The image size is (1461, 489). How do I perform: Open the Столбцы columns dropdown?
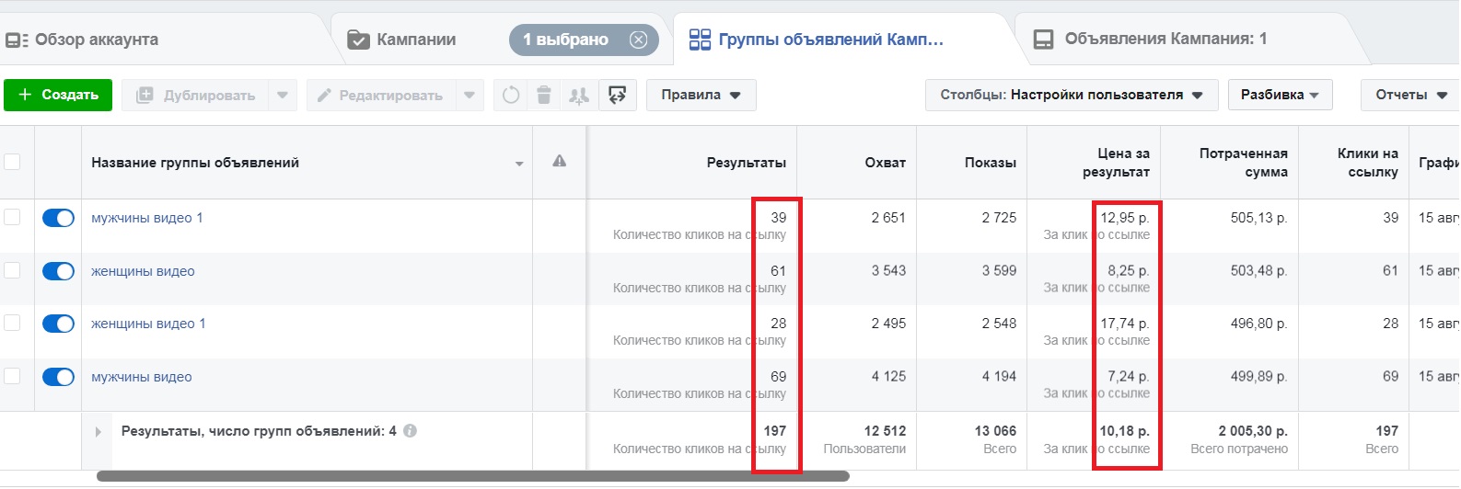1072,95
